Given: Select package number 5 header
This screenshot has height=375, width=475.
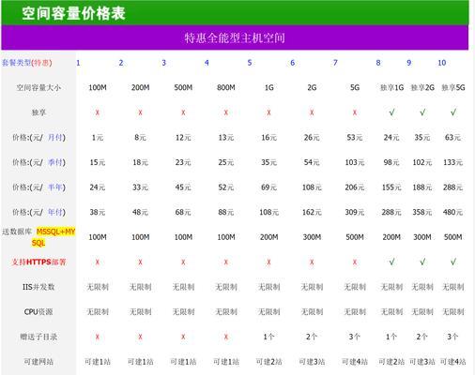Looking at the screenshot, I should tap(250, 63).
